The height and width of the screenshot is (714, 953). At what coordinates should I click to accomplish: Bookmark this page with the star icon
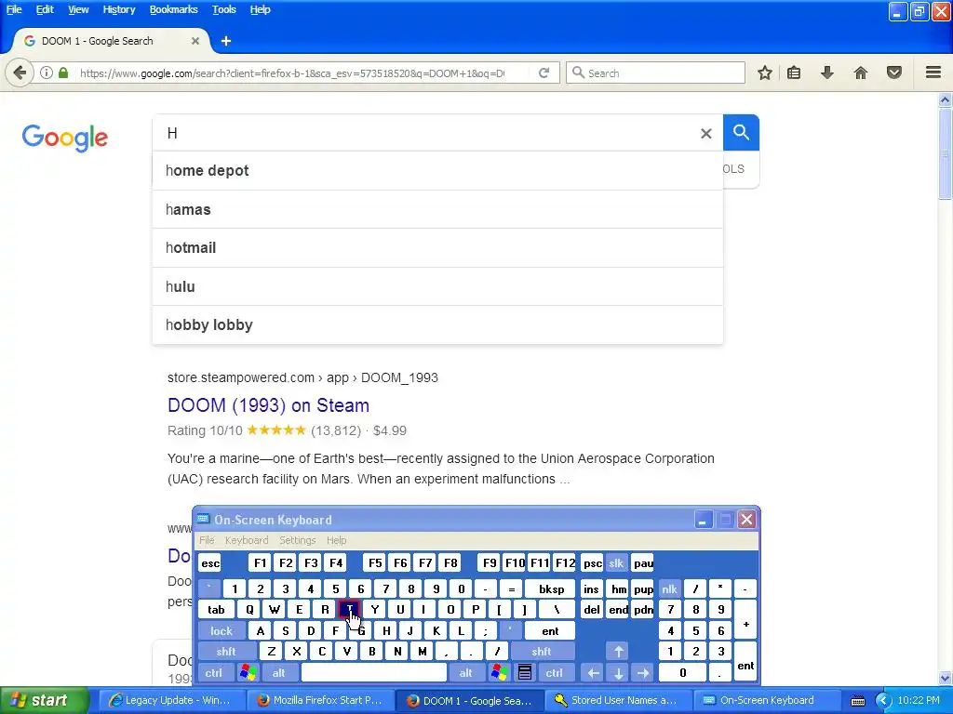(765, 73)
